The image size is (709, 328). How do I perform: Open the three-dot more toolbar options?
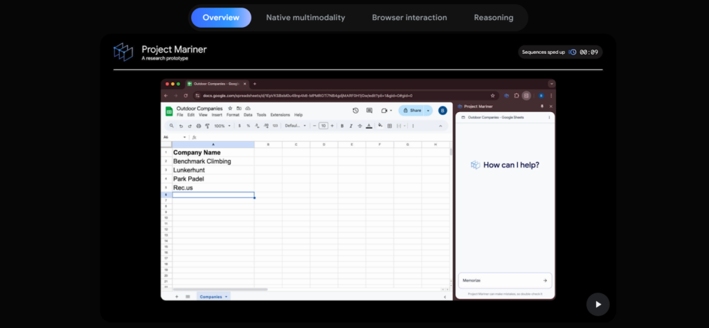point(413,126)
